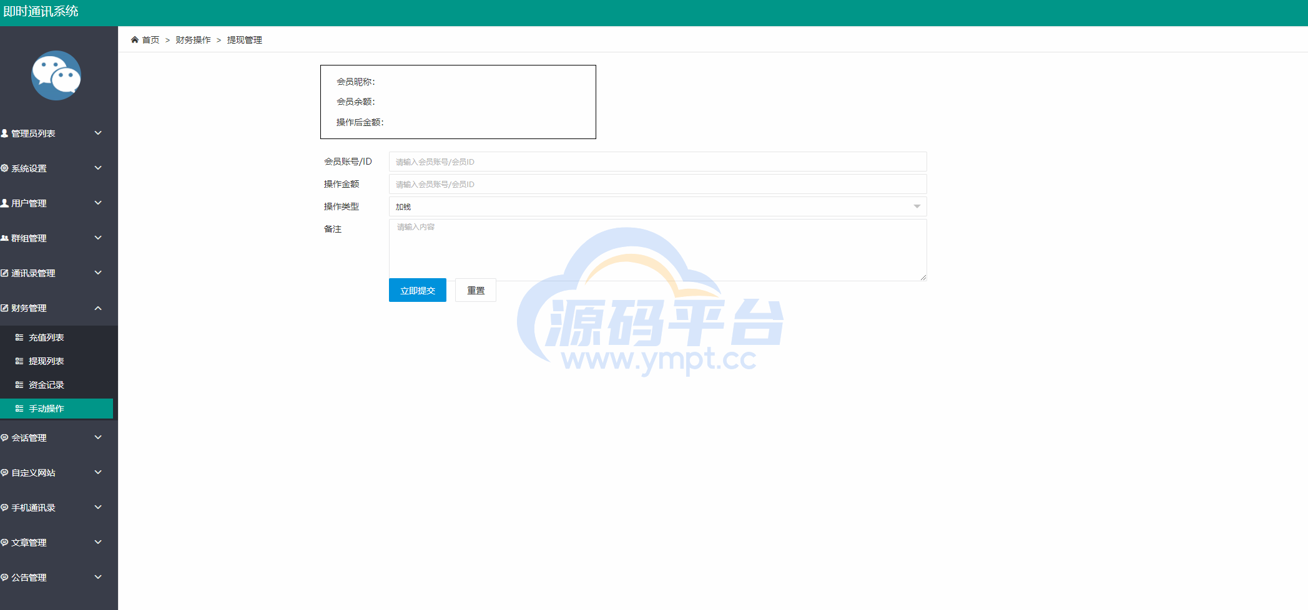Click the 公告管理 chat icon
This screenshot has height=610, width=1308.
coord(4,578)
